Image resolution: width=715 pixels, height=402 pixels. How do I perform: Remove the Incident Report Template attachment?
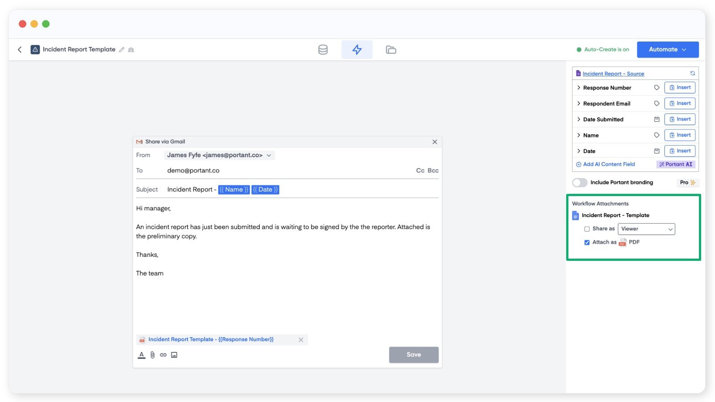pos(301,340)
